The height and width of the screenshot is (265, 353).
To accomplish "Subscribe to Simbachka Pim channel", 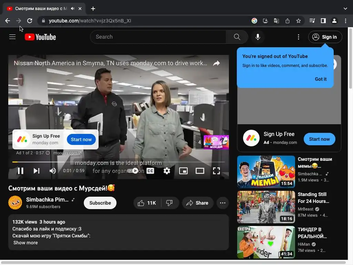I will point(100,203).
